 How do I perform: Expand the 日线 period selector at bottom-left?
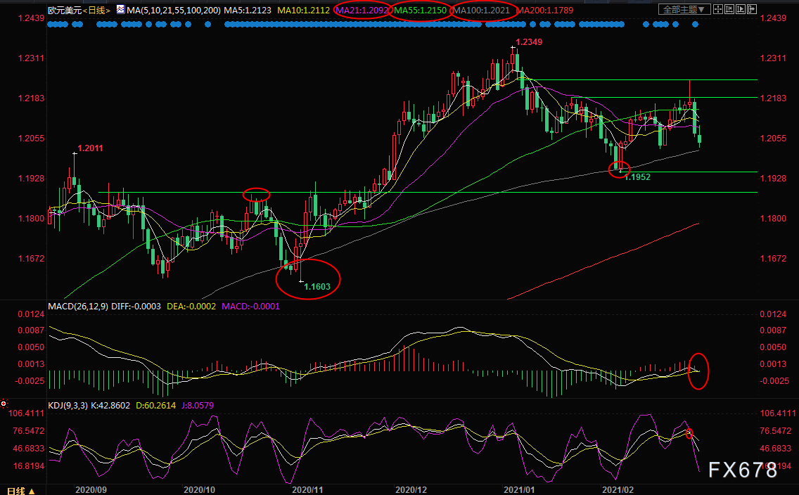[21, 490]
